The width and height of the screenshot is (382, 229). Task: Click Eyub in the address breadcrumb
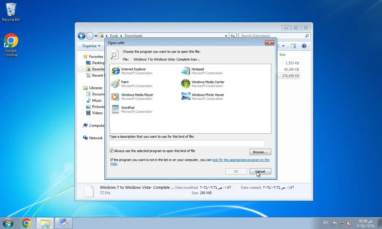[x=114, y=36]
